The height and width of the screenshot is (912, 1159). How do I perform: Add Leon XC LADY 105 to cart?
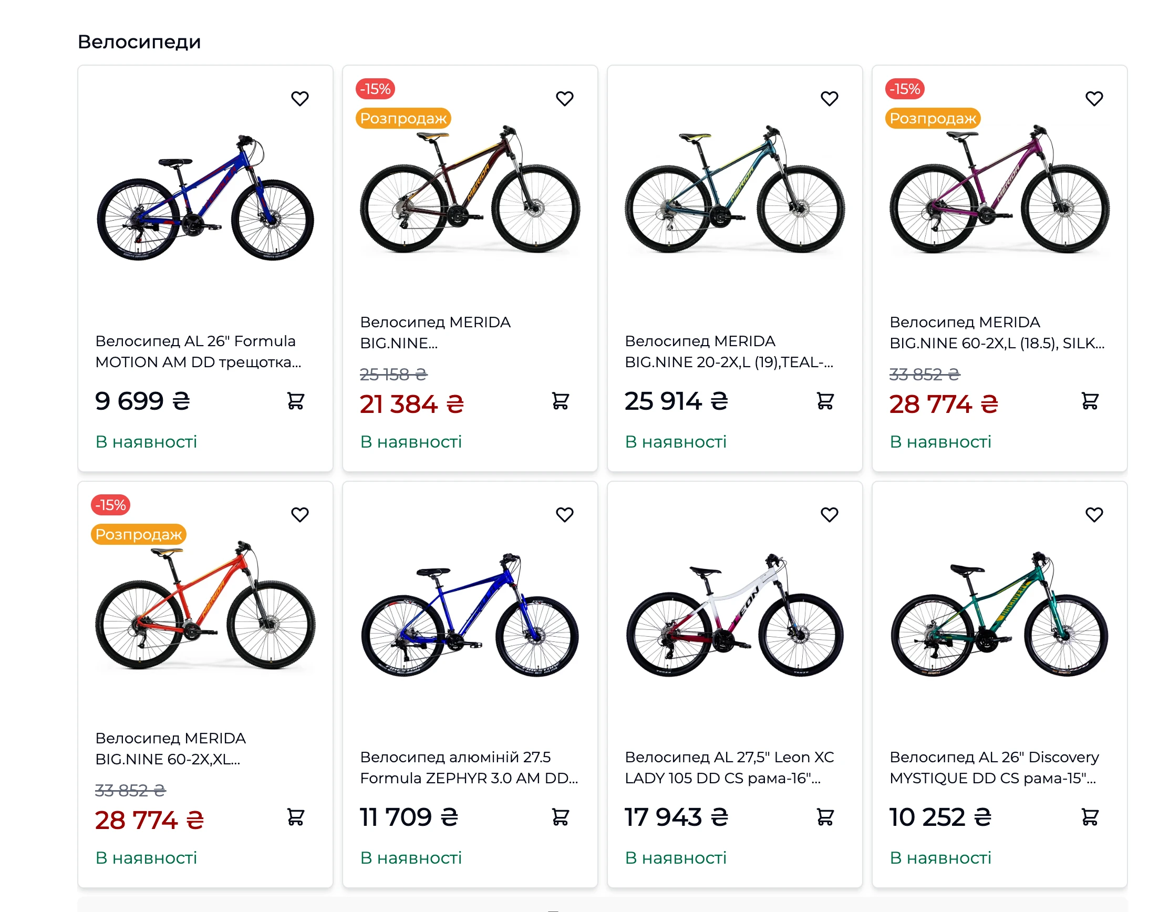(825, 816)
